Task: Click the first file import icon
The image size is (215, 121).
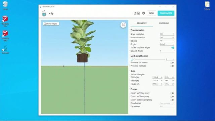Action: [x=135, y=13]
